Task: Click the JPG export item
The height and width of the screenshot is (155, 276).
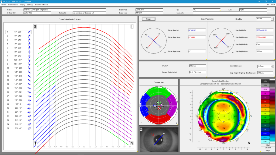Action: 268,5
